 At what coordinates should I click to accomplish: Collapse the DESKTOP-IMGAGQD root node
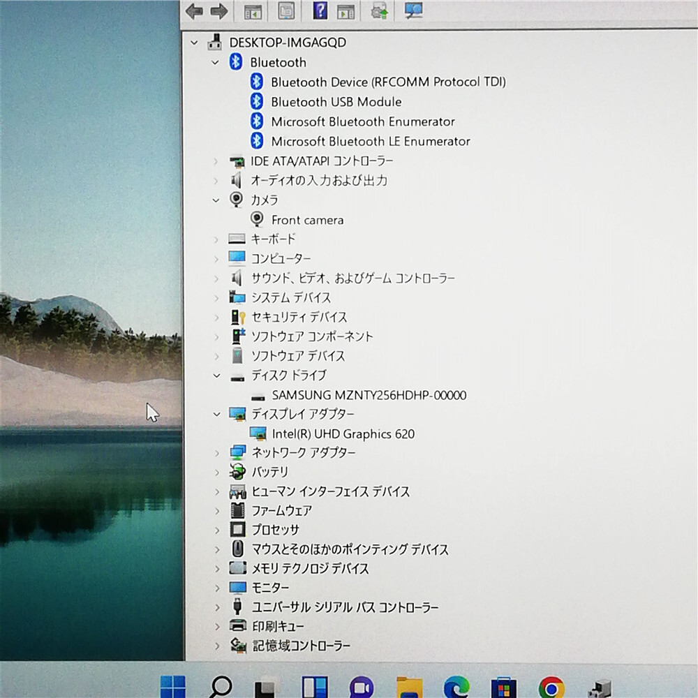(194, 43)
